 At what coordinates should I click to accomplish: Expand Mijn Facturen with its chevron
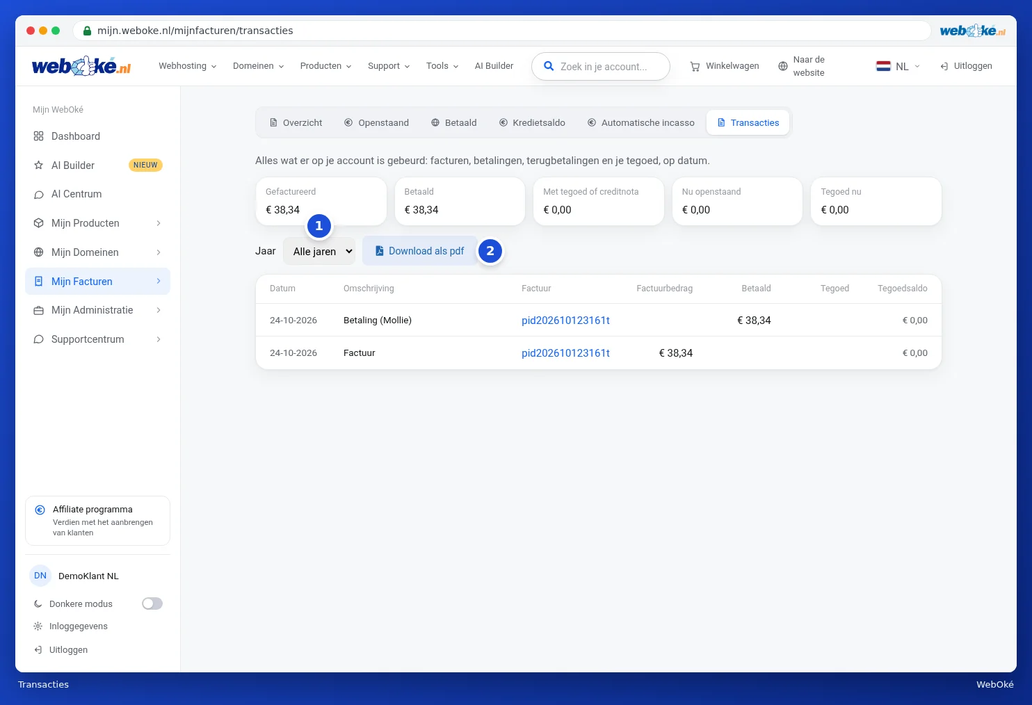point(159,281)
